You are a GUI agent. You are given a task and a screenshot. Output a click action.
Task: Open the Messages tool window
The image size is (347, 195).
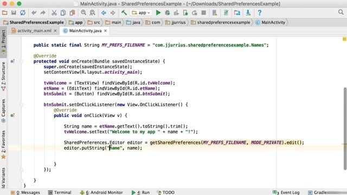[25, 192]
